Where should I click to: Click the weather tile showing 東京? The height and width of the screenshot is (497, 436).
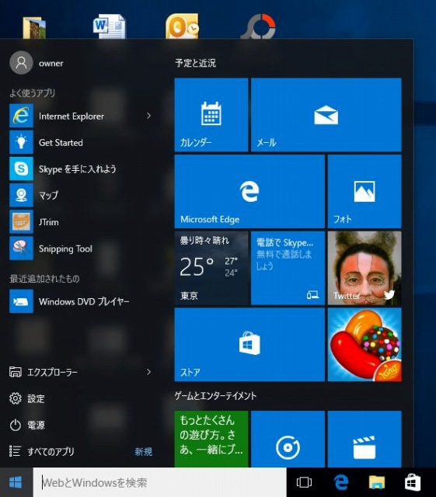coord(211,268)
